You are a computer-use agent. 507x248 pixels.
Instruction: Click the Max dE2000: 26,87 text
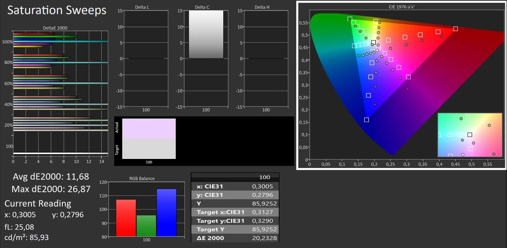tap(51, 189)
